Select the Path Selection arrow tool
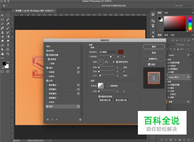The height and width of the screenshot is (142, 194). [2, 50]
